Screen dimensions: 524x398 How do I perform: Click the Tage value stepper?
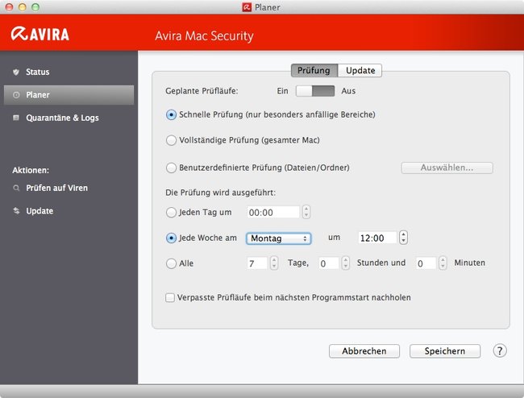coord(274,263)
